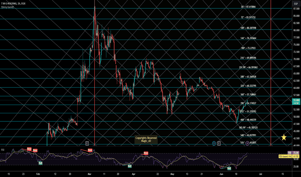Click the '180° = 73.27933' level label
Screen dimensions: 301x177
(x=248, y=48)
